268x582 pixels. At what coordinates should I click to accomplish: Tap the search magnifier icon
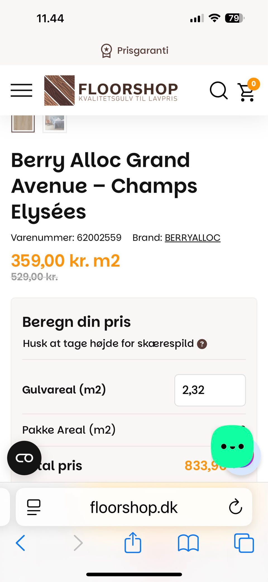pos(218,90)
